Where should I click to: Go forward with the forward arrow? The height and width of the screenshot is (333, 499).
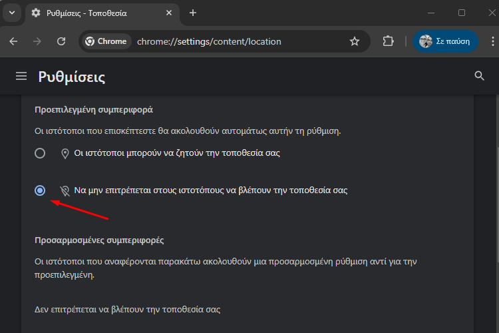tap(37, 41)
